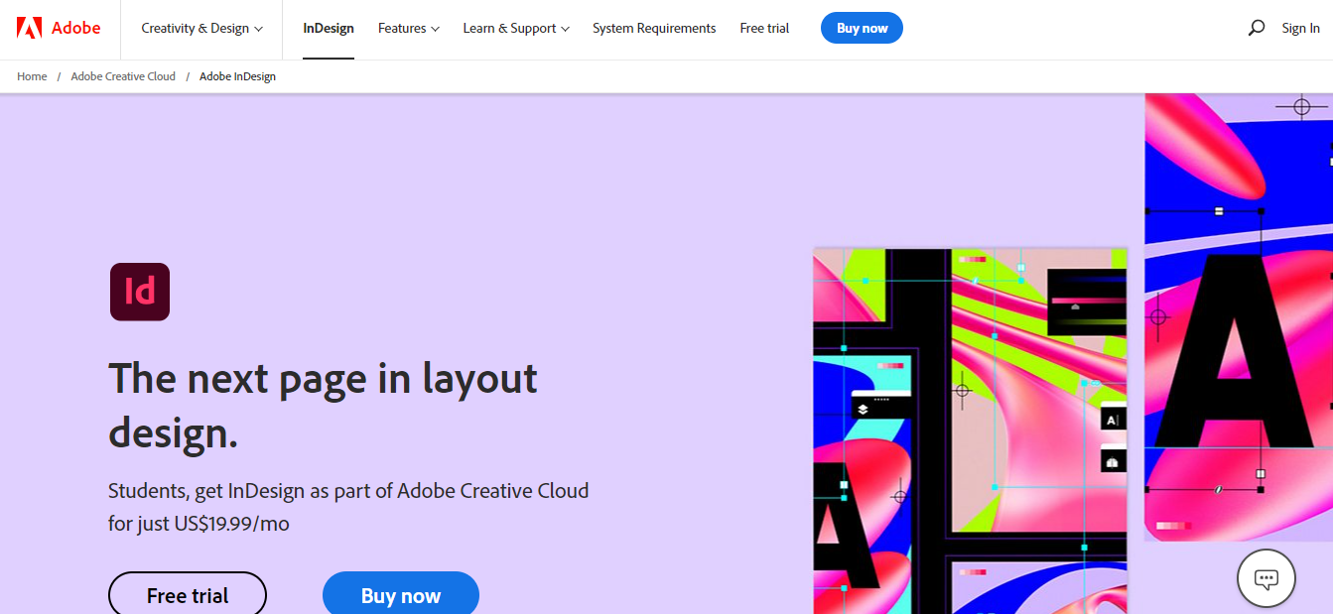Open System Requirements in the nav bar
1333x614 pixels.
tap(654, 28)
